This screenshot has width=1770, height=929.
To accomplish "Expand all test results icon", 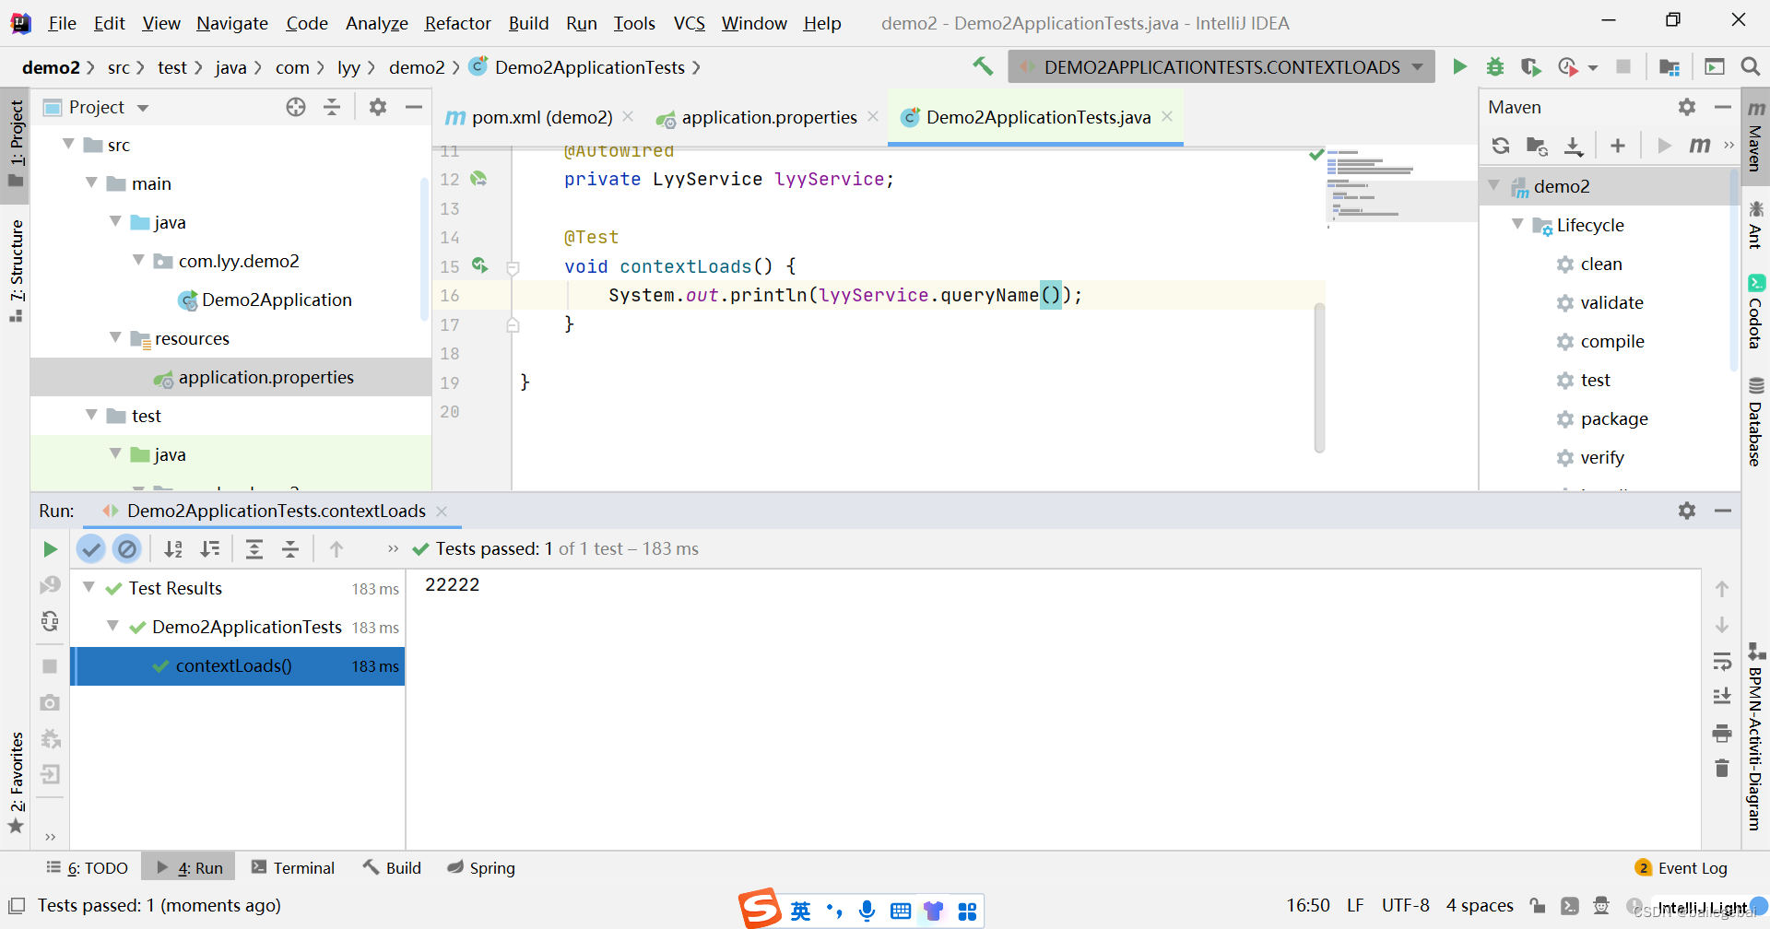I will click(254, 549).
